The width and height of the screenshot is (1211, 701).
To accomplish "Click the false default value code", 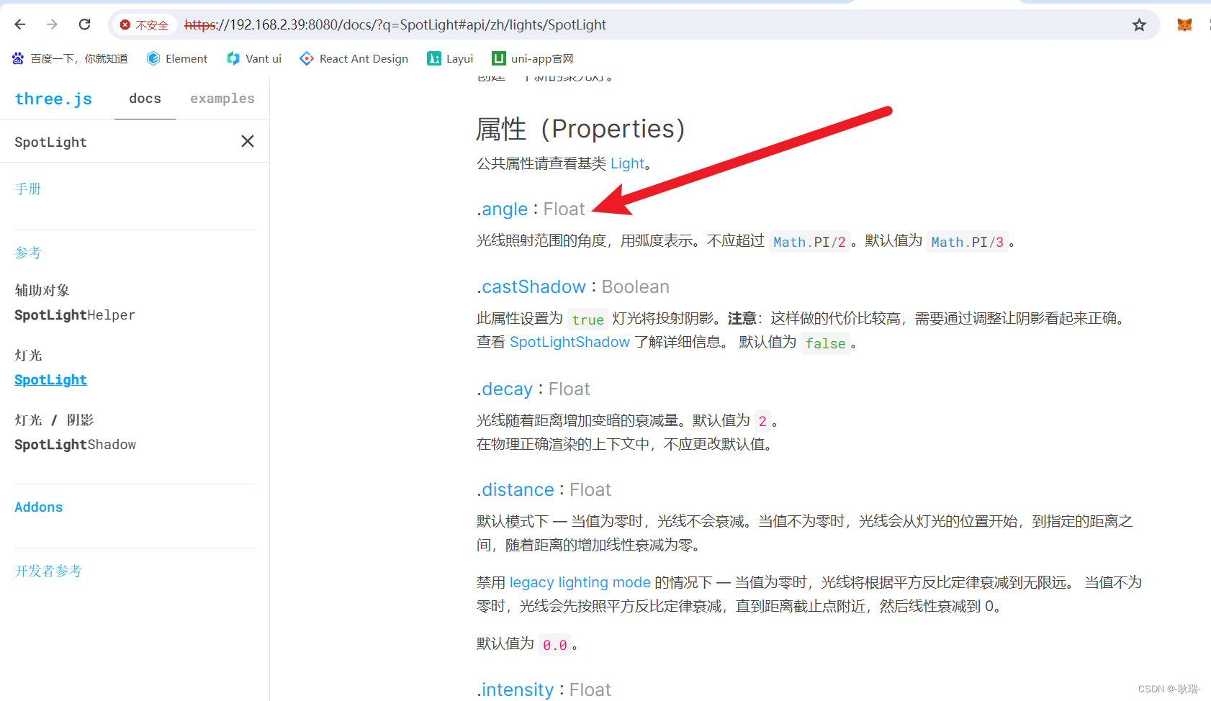I will pos(825,343).
